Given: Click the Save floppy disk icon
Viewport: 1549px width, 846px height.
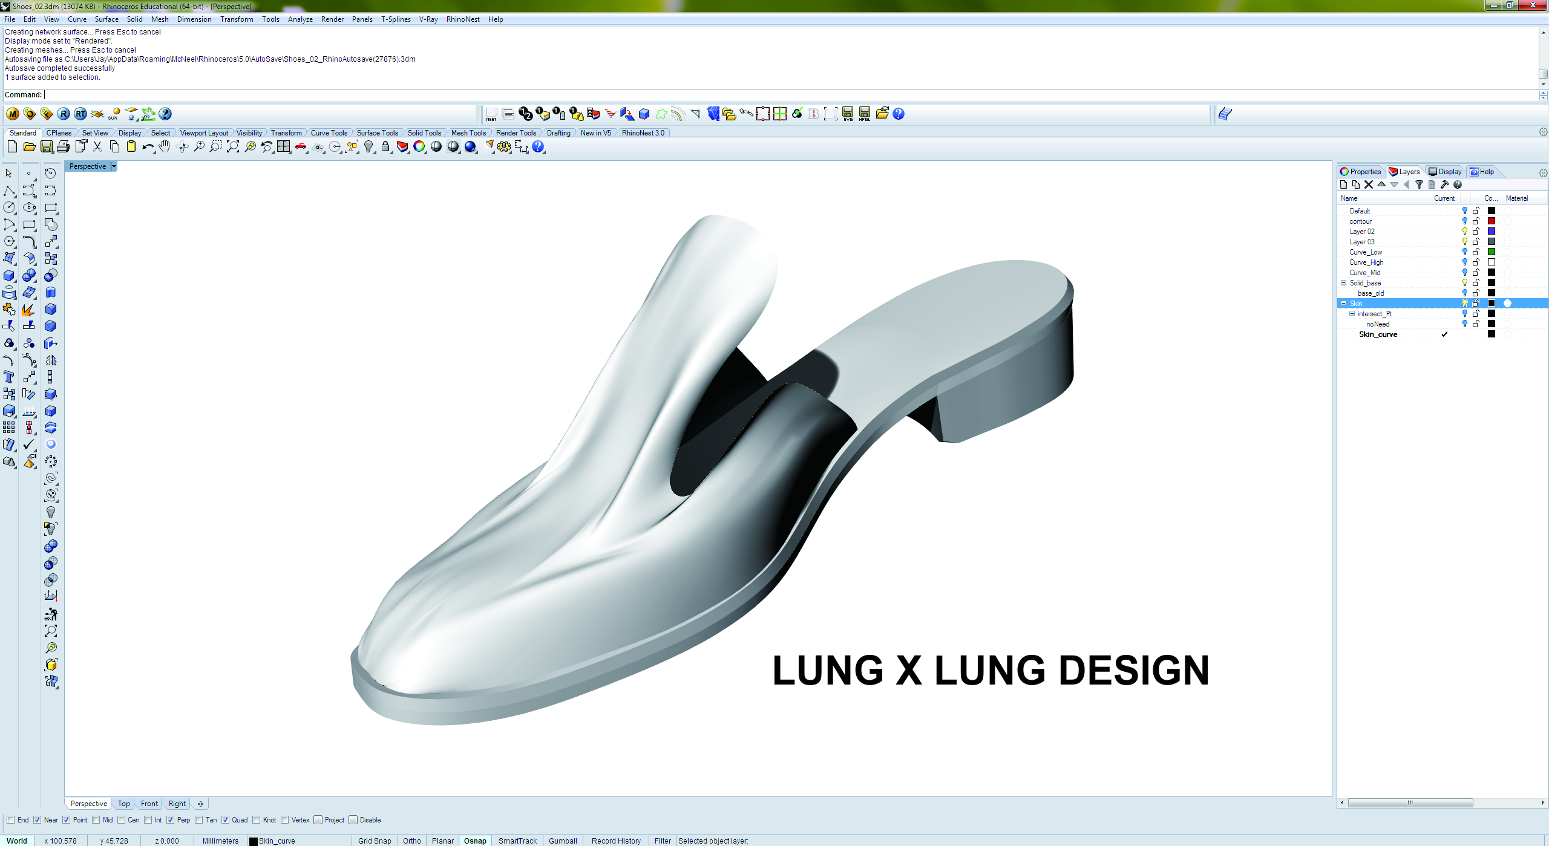Looking at the screenshot, I should pyautogui.click(x=46, y=146).
